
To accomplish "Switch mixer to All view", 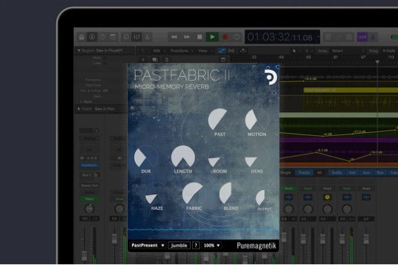I will [x=319, y=173].
